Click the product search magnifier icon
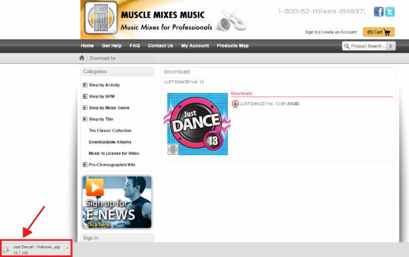This screenshot has width=409, height=257. [x=347, y=46]
